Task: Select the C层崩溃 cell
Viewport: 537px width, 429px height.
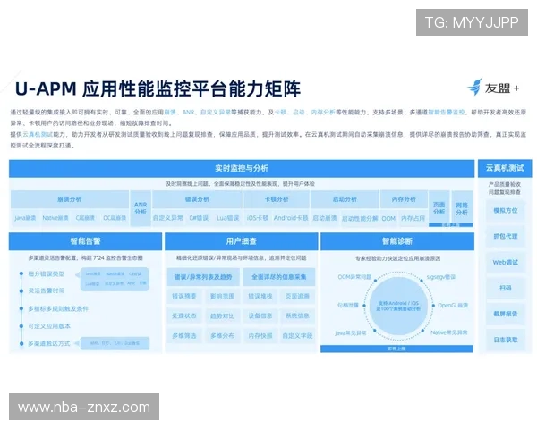Action: [x=85, y=218]
